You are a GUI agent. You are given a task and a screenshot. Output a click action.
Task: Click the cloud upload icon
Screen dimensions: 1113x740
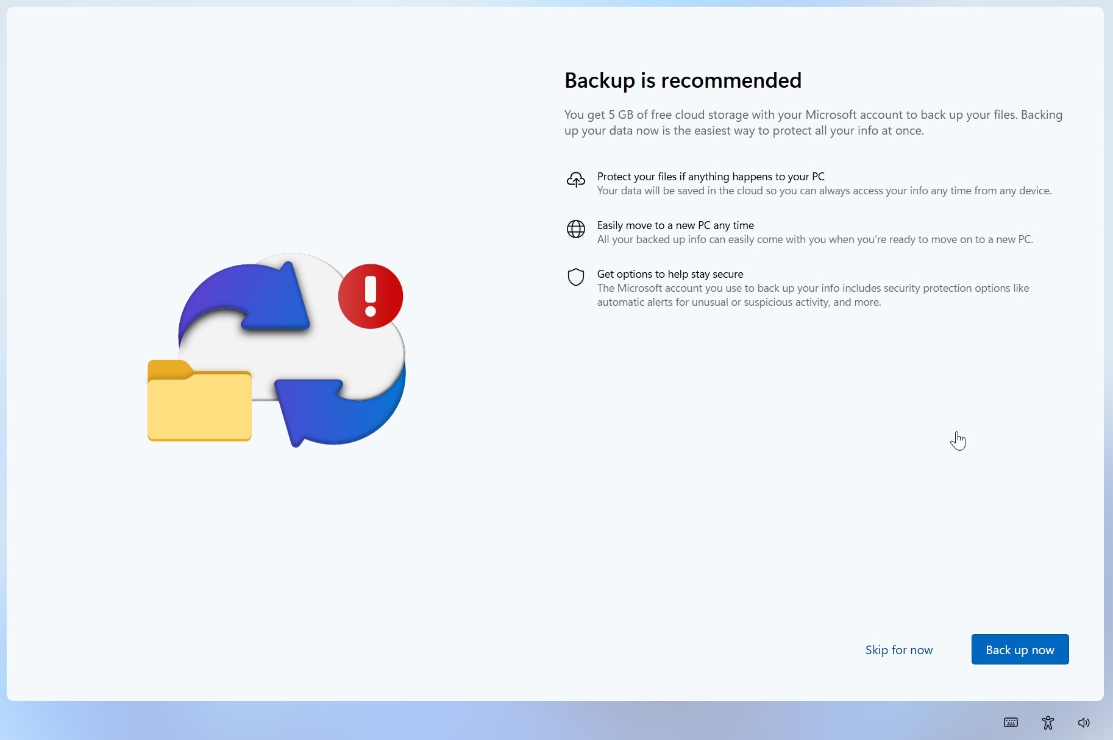pyautogui.click(x=576, y=180)
